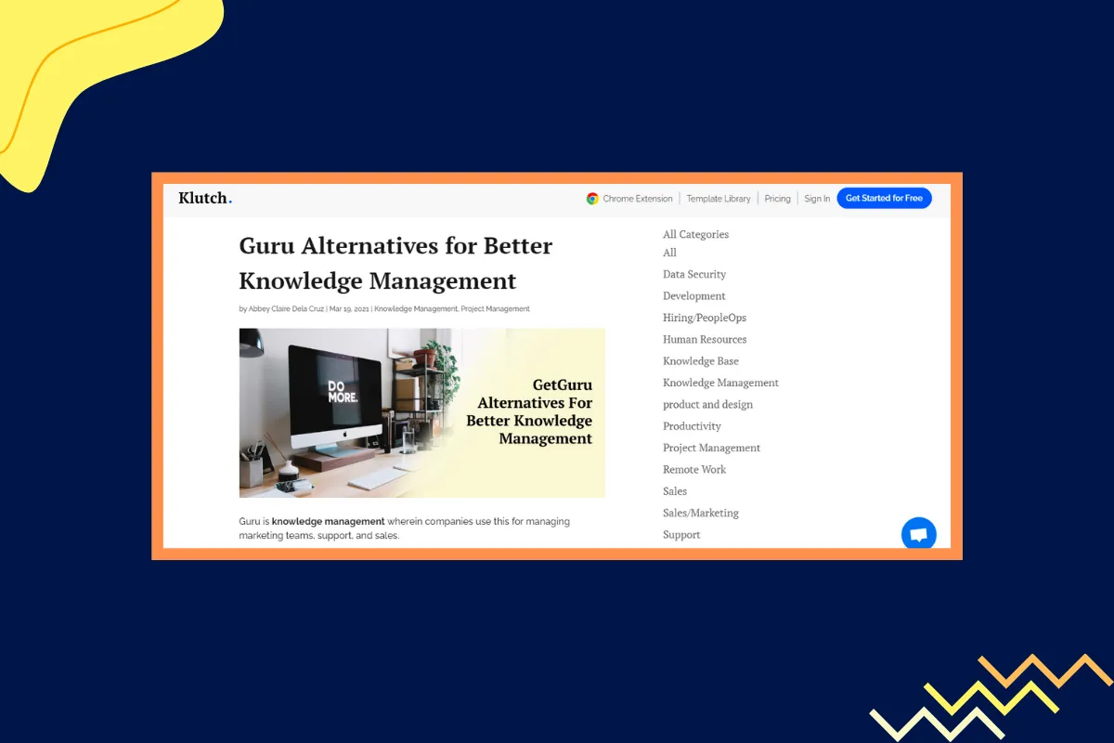Click the article title Guru Alternatives heading

395,263
